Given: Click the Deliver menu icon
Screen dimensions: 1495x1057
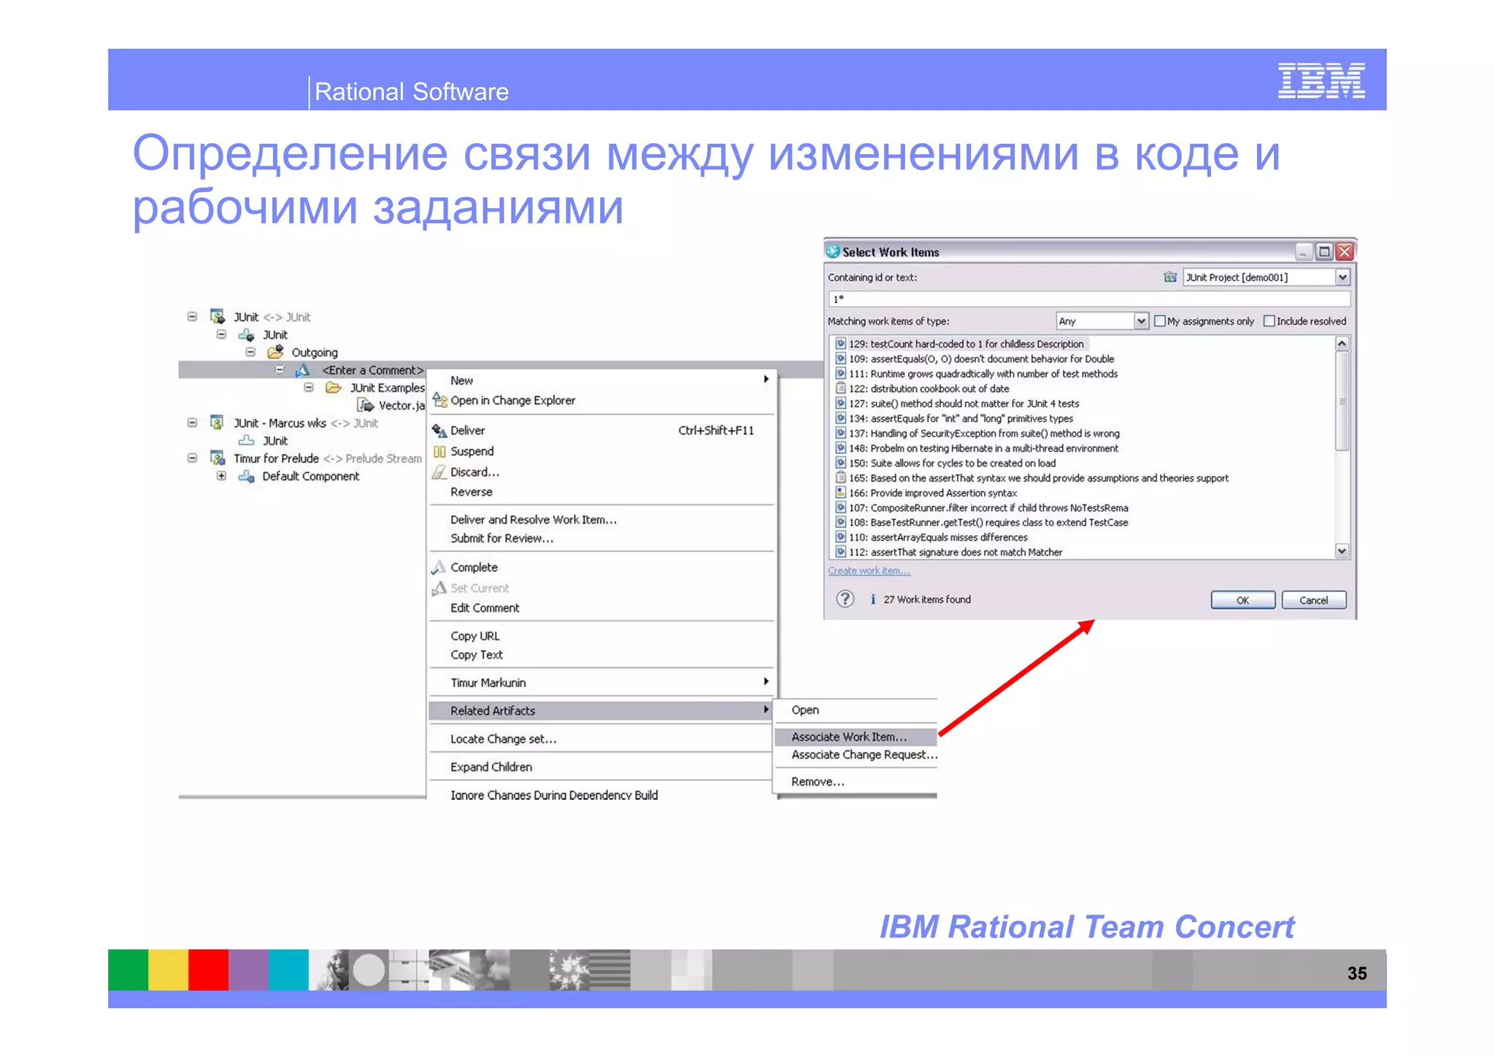Looking at the screenshot, I should pyautogui.click(x=439, y=430).
